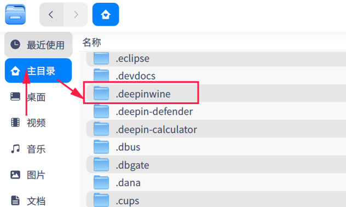Select the .dbgate folder name

(132, 165)
